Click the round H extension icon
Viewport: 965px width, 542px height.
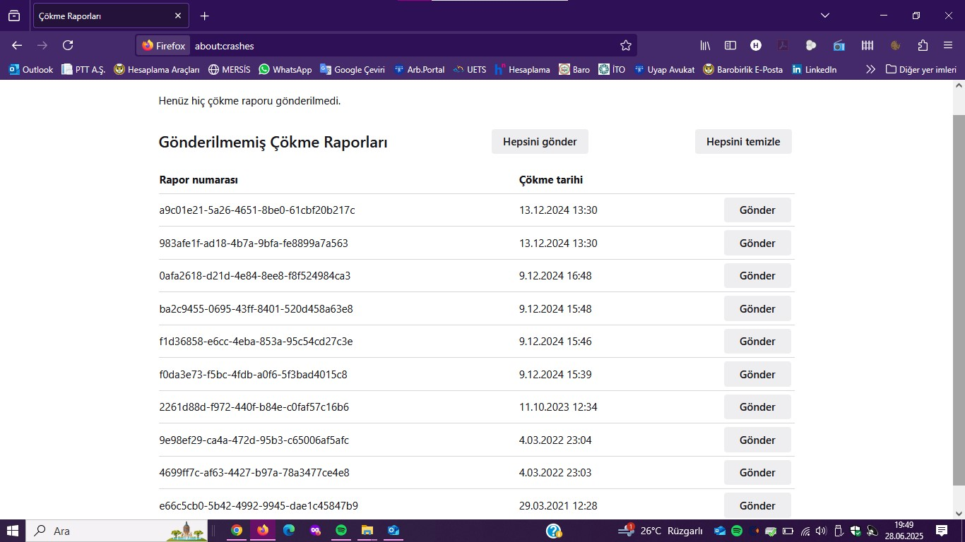(756, 45)
